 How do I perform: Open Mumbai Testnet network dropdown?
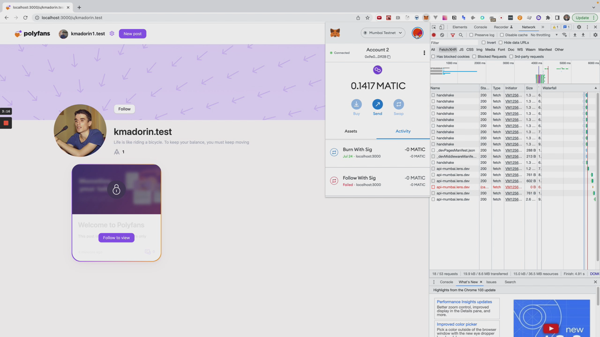pyautogui.click(x=383, y=33)
